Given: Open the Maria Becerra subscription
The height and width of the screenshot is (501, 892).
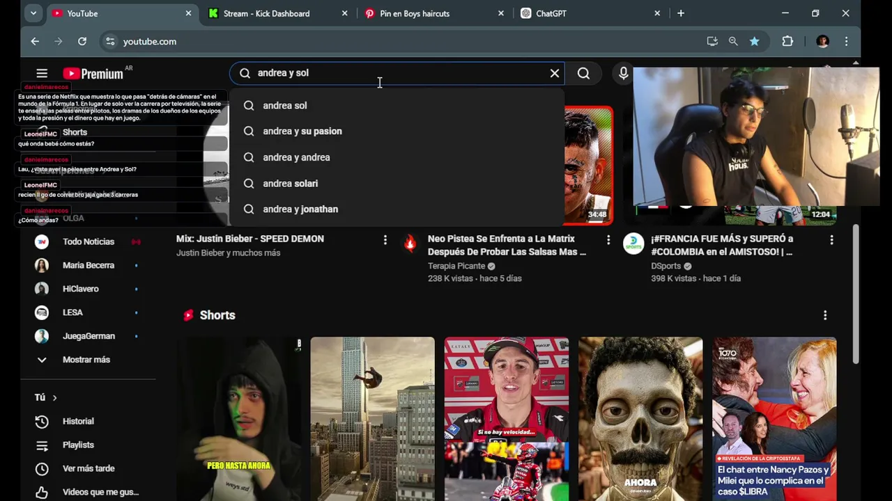Looking at the screenshot, I should tap(87, 265).
